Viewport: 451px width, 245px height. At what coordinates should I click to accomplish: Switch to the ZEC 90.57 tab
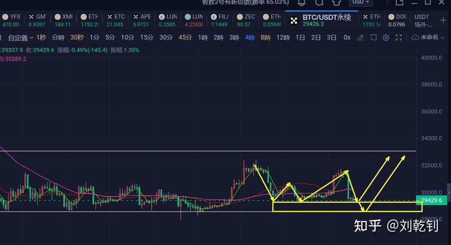pos(246,21)
